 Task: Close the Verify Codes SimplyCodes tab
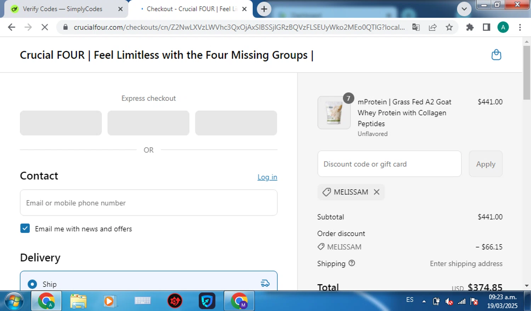point(120,9)
